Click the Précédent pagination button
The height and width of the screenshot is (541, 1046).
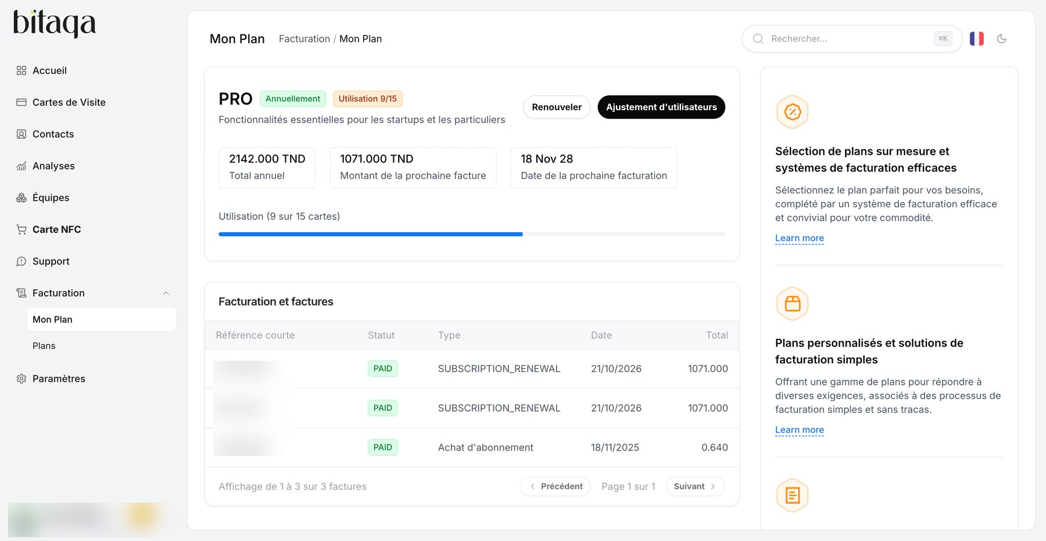click(x=556, y=486)
